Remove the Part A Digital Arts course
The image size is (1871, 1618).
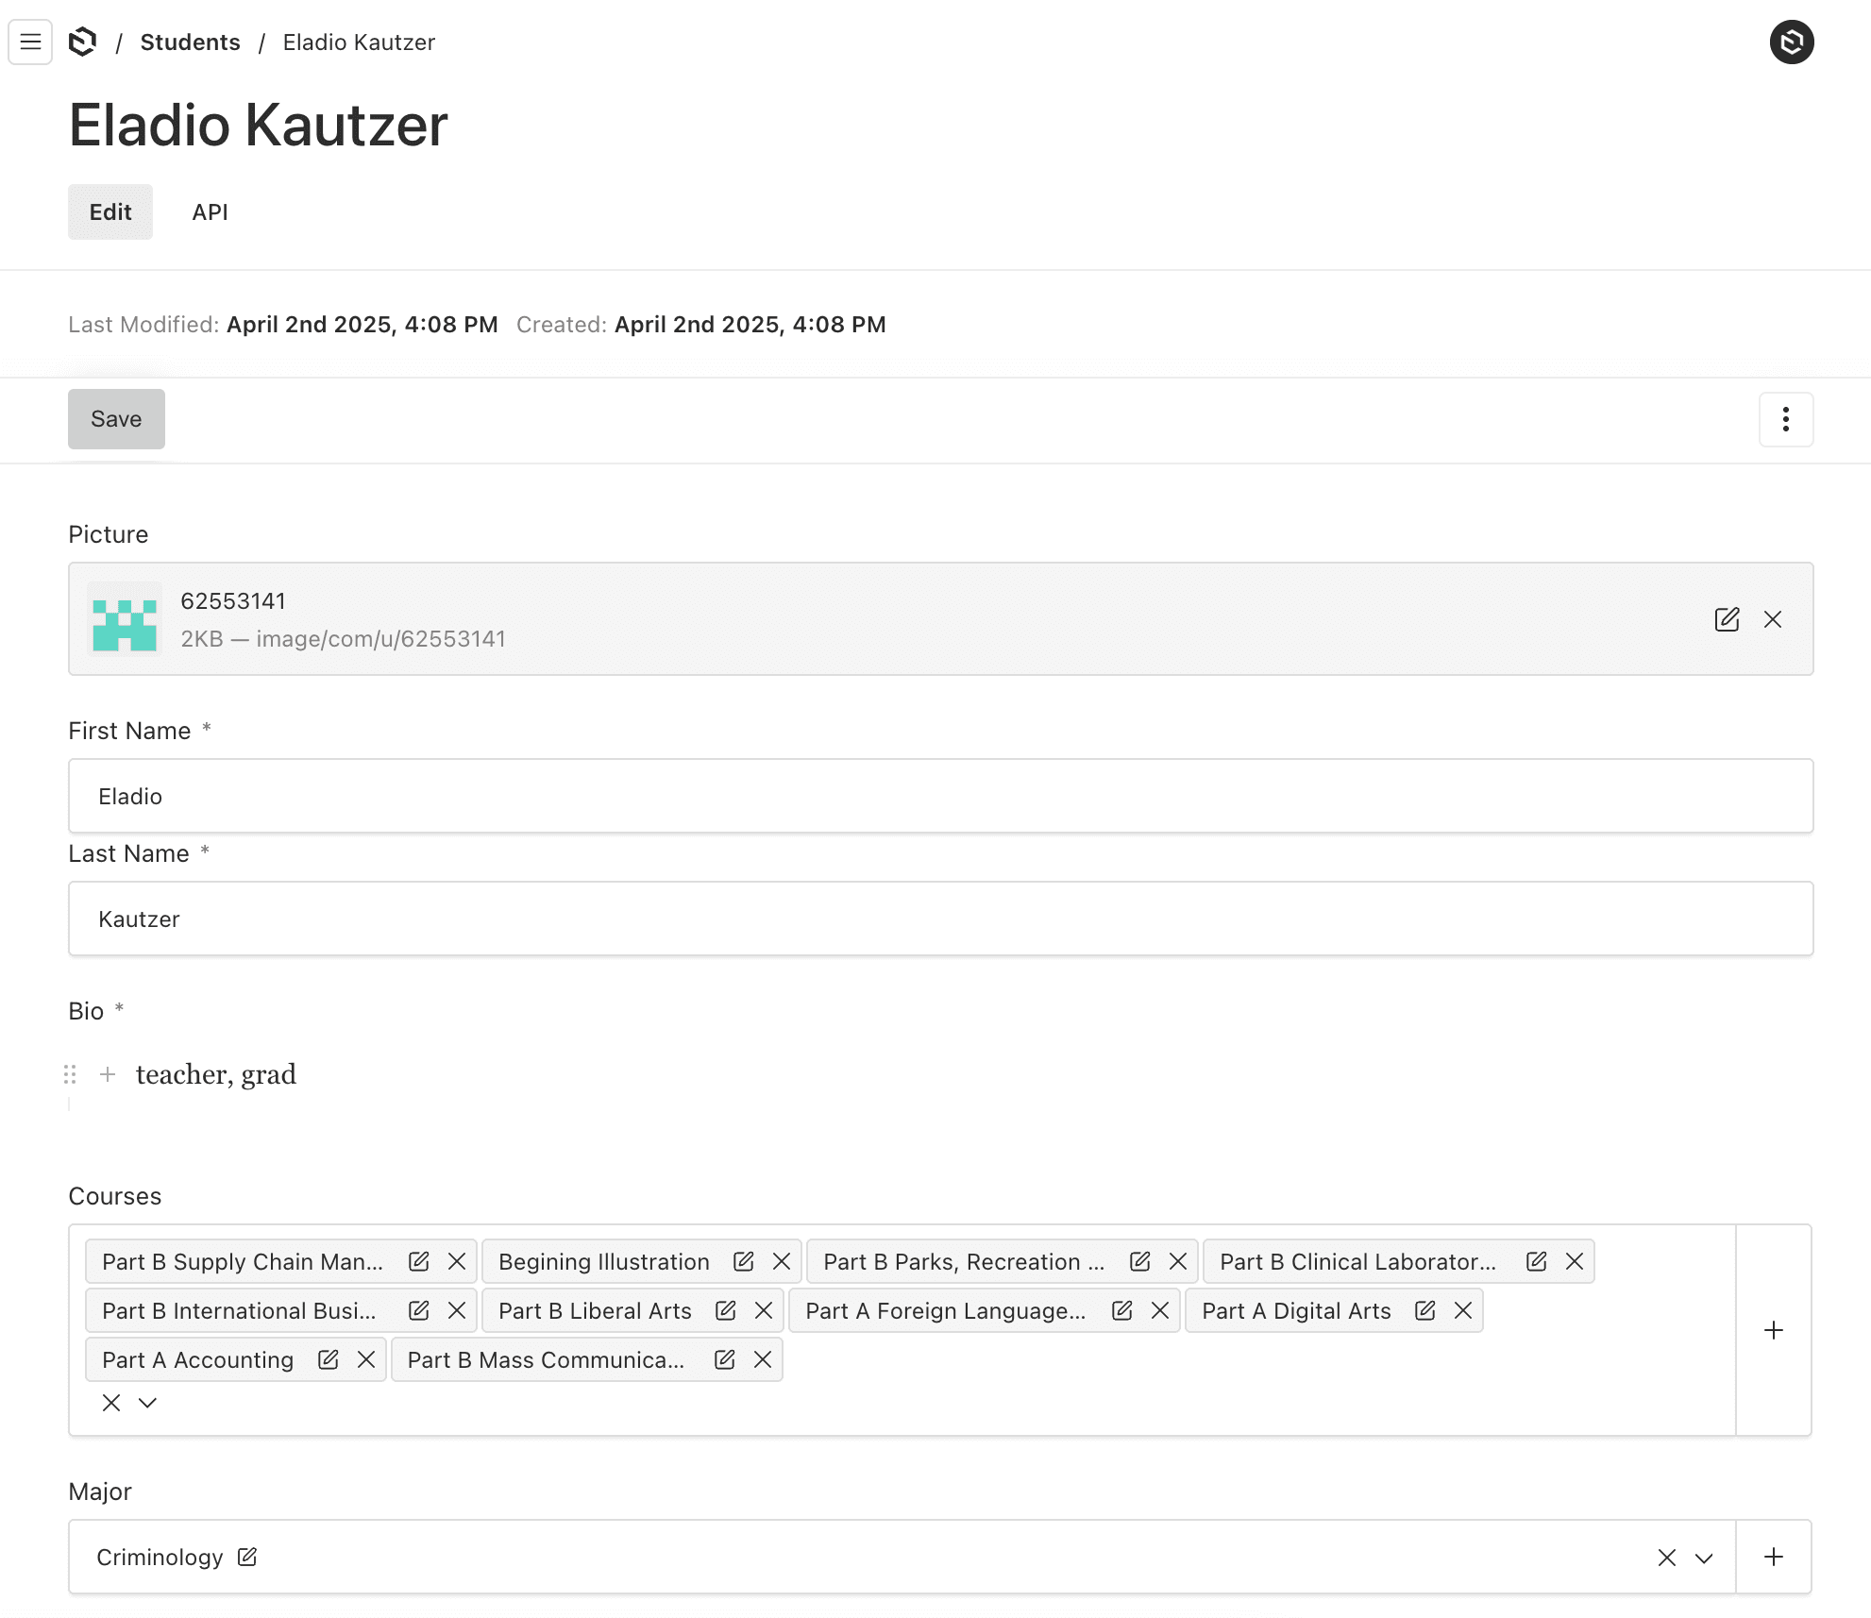(1463, 1310)
